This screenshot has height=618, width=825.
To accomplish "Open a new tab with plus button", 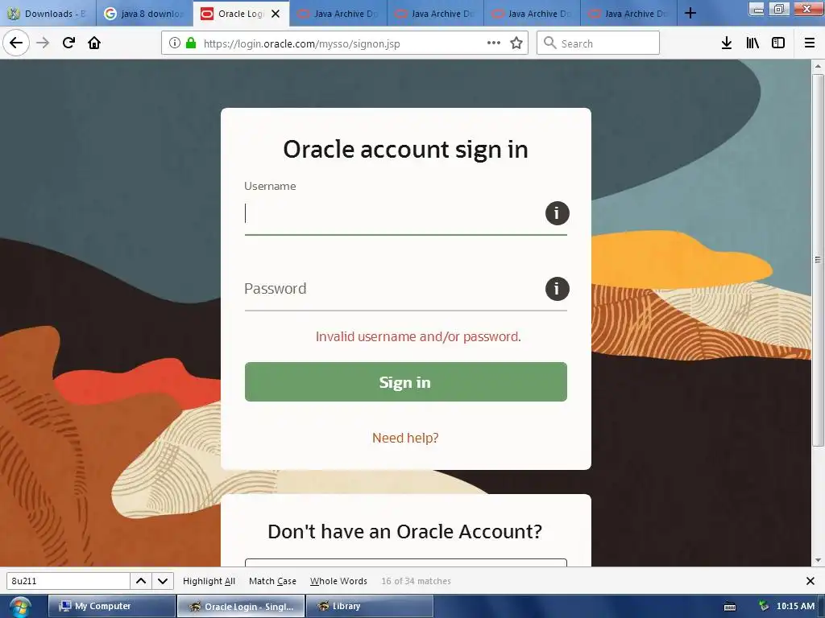I will click(690, 13).
